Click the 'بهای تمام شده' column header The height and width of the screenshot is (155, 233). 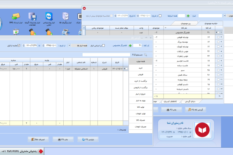tap(122, 28)
